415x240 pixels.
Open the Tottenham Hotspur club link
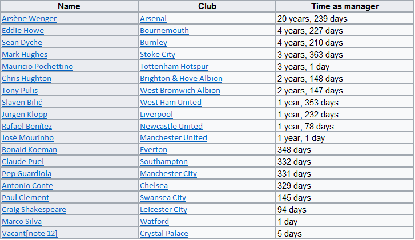click(x=174, y=67)
